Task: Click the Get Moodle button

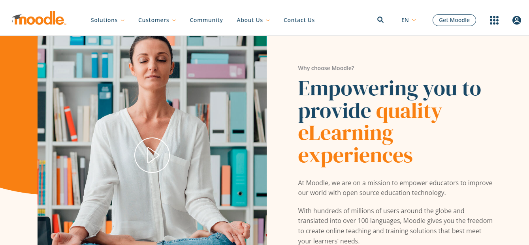Action: coord(454,20)
